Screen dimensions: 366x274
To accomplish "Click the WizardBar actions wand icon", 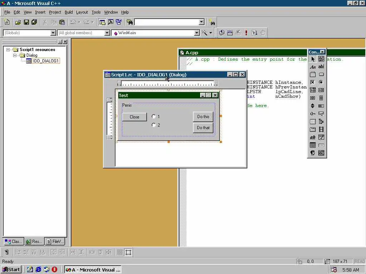I will tap(205, 33).
